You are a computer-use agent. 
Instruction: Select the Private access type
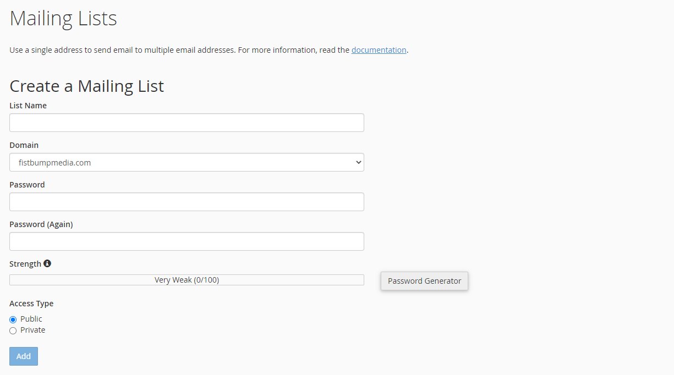point(13,330)
